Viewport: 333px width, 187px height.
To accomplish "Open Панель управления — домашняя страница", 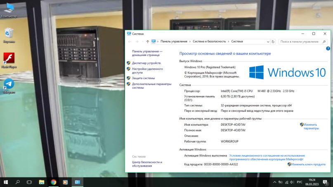I will [147, 53].
